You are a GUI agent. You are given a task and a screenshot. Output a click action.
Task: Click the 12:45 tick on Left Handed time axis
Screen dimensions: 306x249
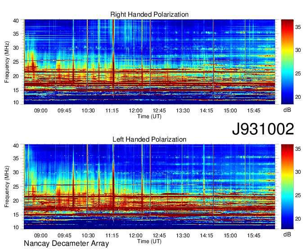(x=159, y=235)
